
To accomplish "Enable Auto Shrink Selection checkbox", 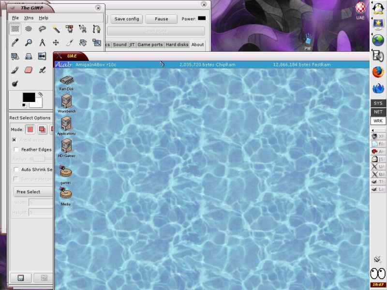I will (x=16, y=170).
